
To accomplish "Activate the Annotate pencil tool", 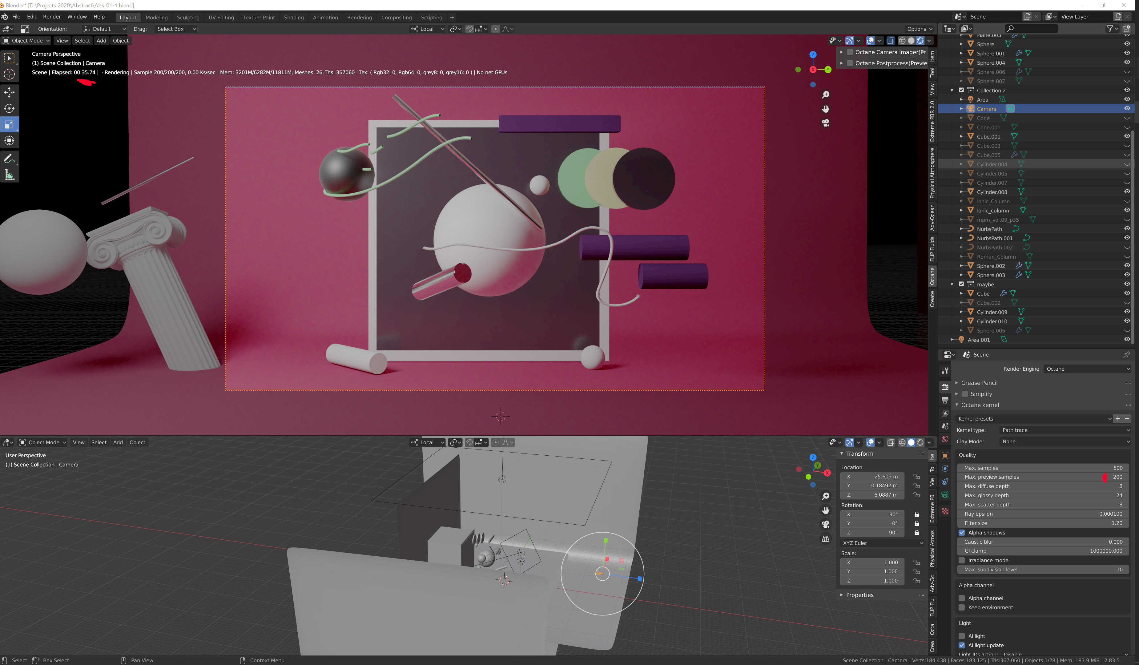I will [9, 159].
